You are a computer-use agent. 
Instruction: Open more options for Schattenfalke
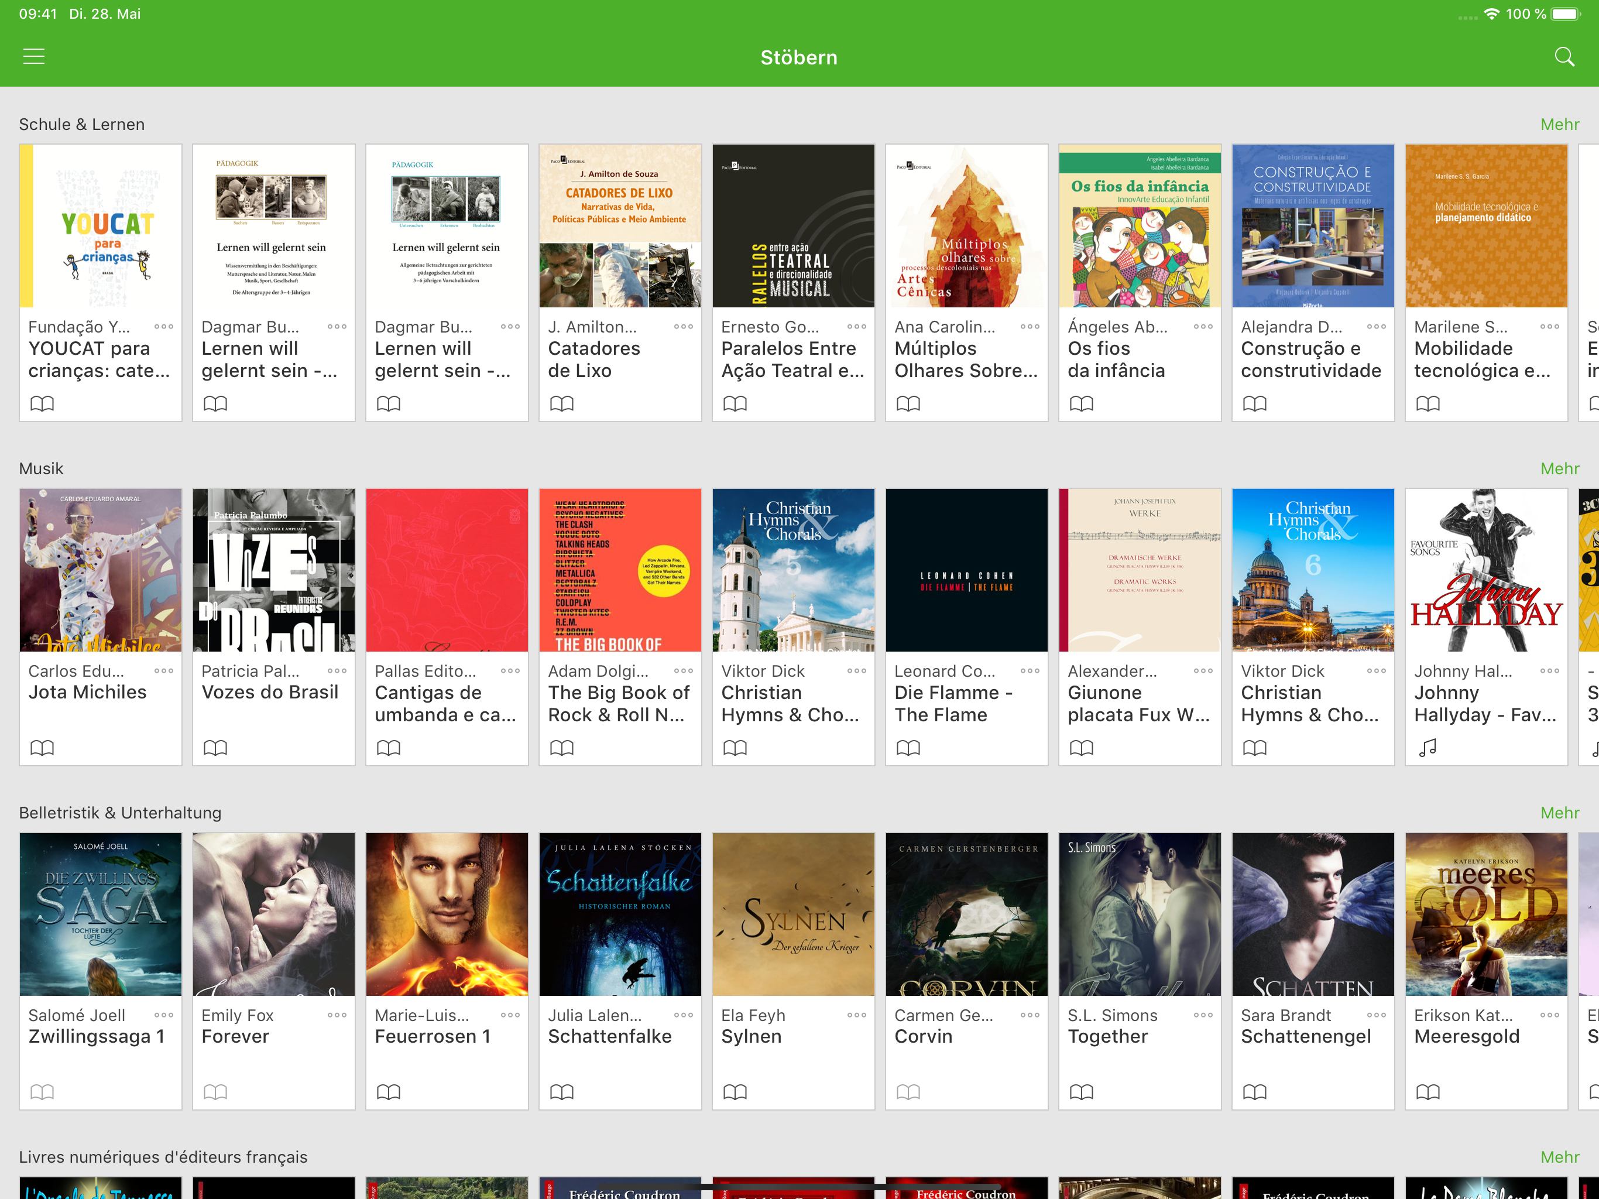(x=683, y=1015)
